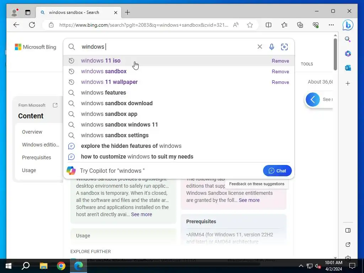Open Outlook in the sidebar

tap(348, 68)
